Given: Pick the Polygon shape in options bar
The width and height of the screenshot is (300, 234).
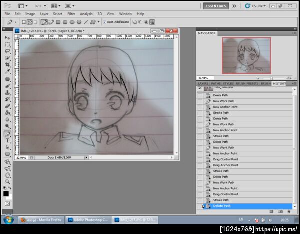Looking at the screenshot, I should (x=79, y=22).
